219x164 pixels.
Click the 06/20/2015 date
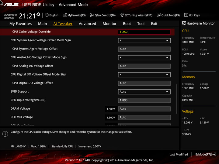(10, 15)
